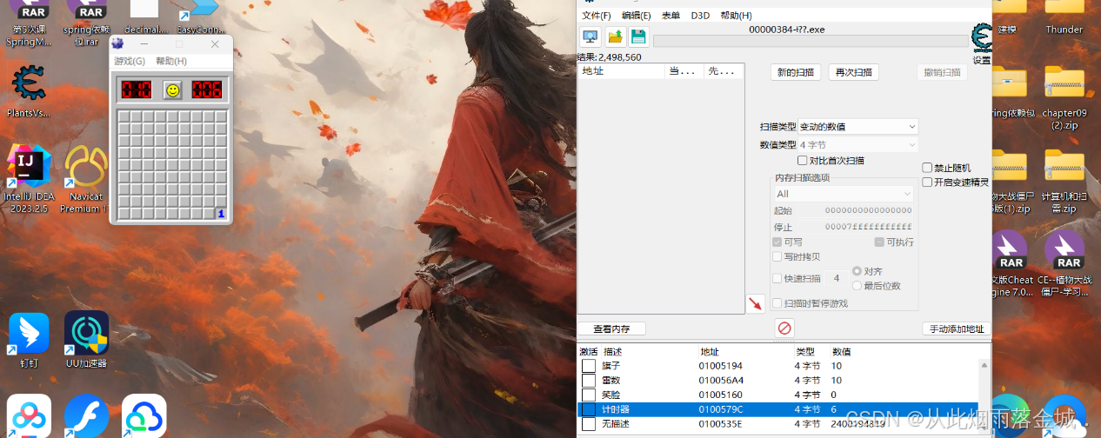Click the revealed 1 tile in Minesweeper

(x=221, y=213)
